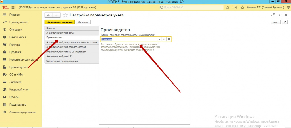Image resolution: width=291 pixels, height=128 pixels.
Task: Copy link to this form
Action: tap(273, 15)
